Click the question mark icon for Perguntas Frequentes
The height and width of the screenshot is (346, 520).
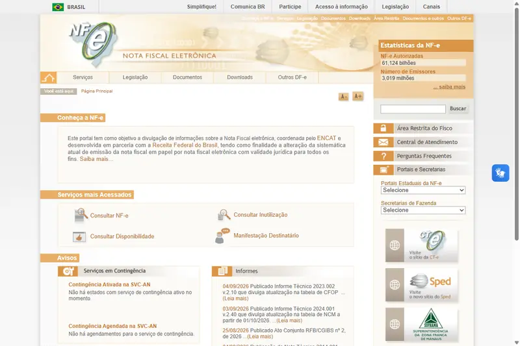click(x=383, y=156)
